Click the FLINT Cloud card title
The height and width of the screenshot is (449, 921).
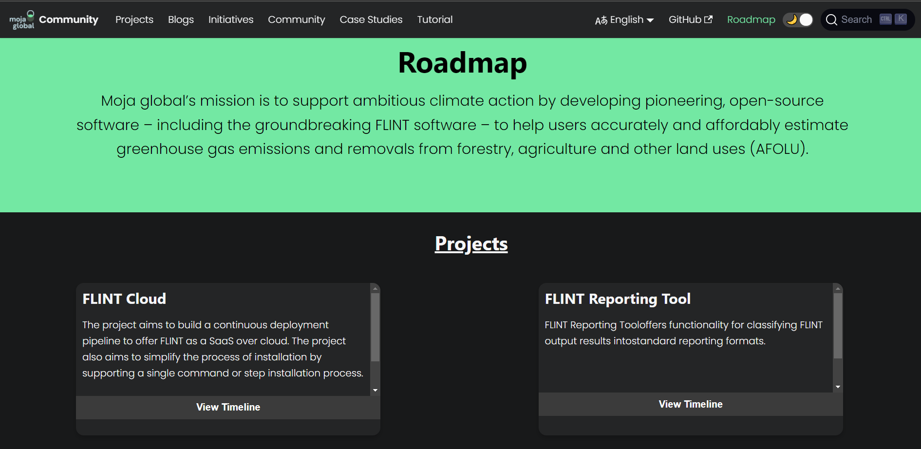point(124,299)
